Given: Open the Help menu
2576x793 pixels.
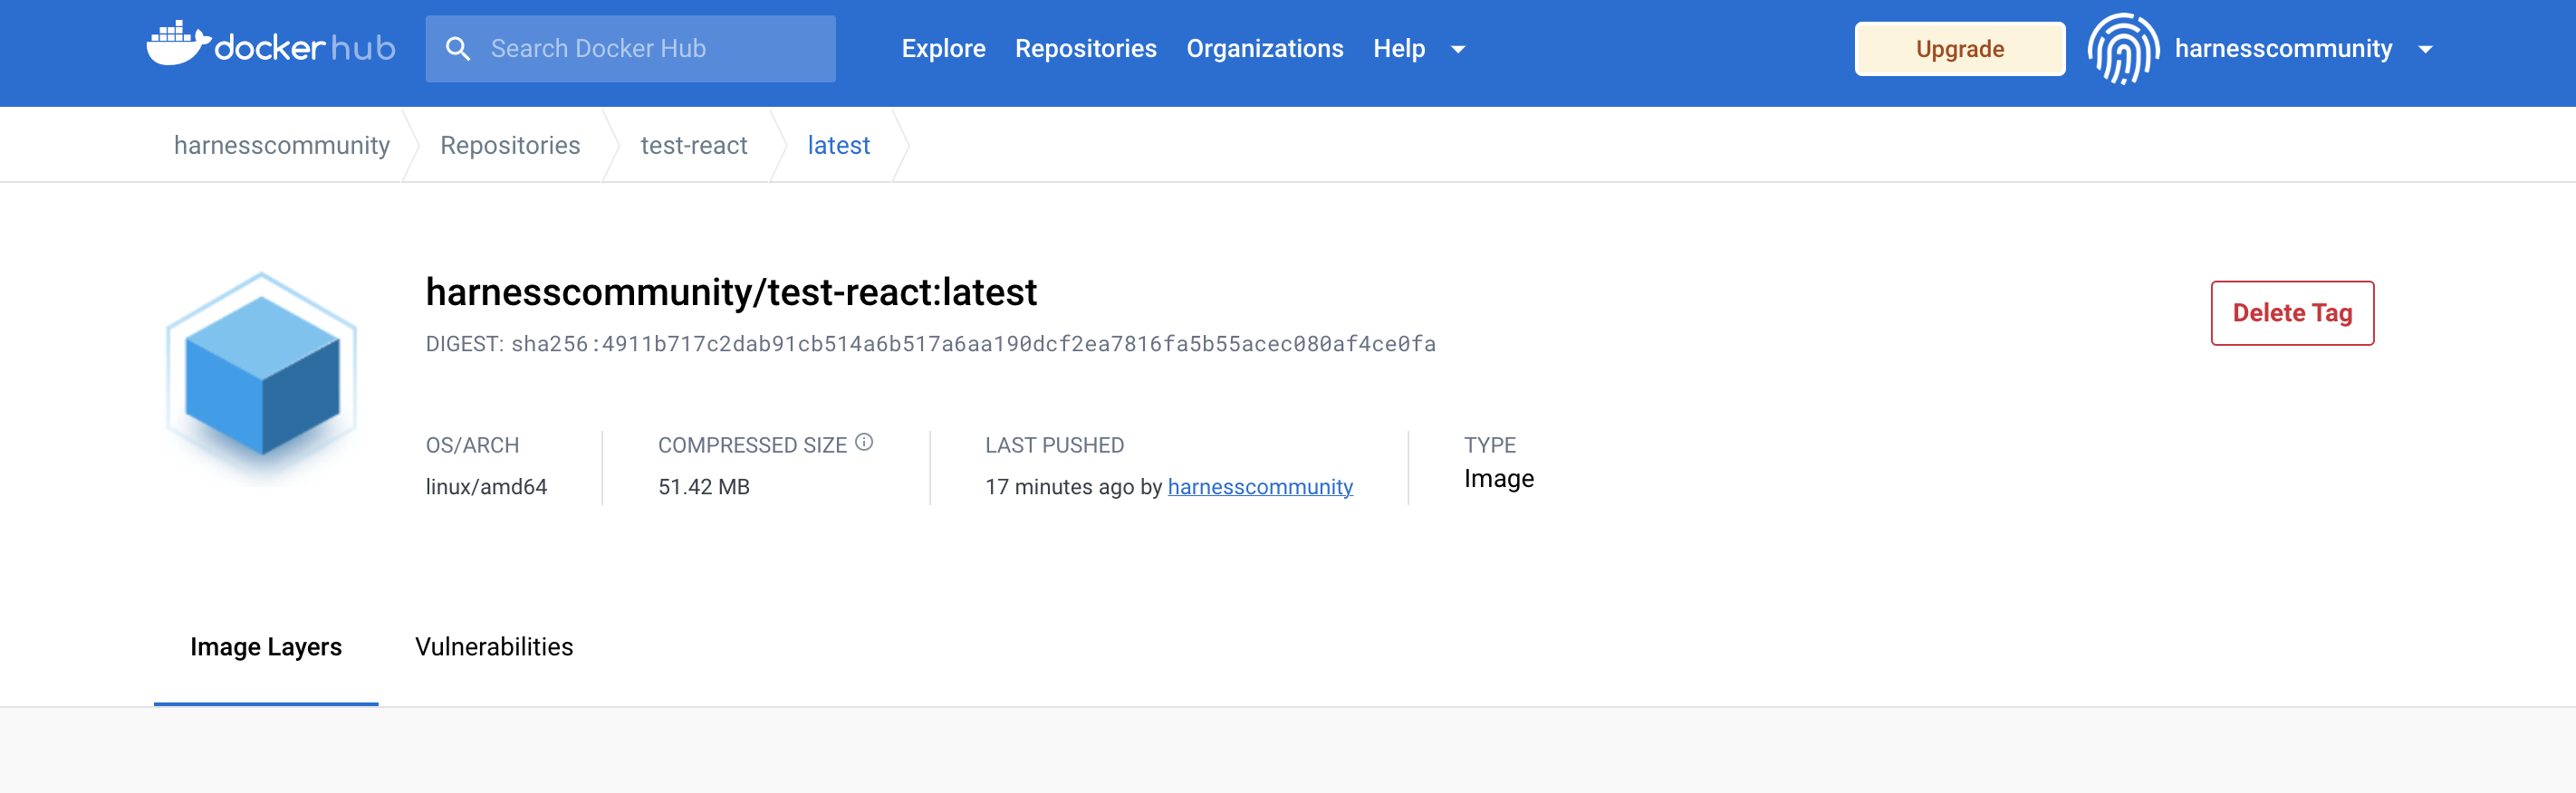Looking at the screenshot, I should pyautogui.click(x=1398, y=49).
